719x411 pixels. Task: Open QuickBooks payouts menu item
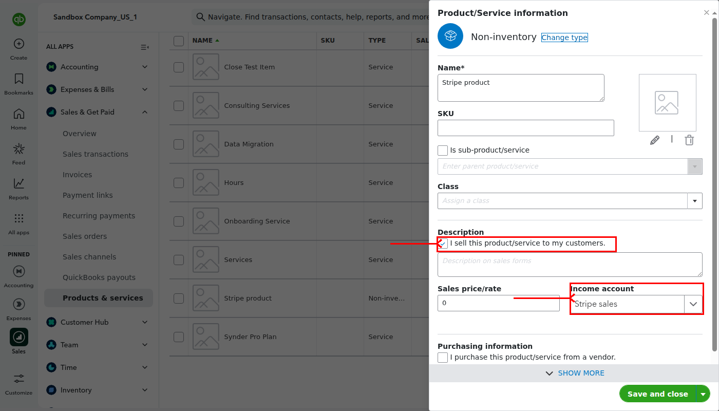coord(99,277)
